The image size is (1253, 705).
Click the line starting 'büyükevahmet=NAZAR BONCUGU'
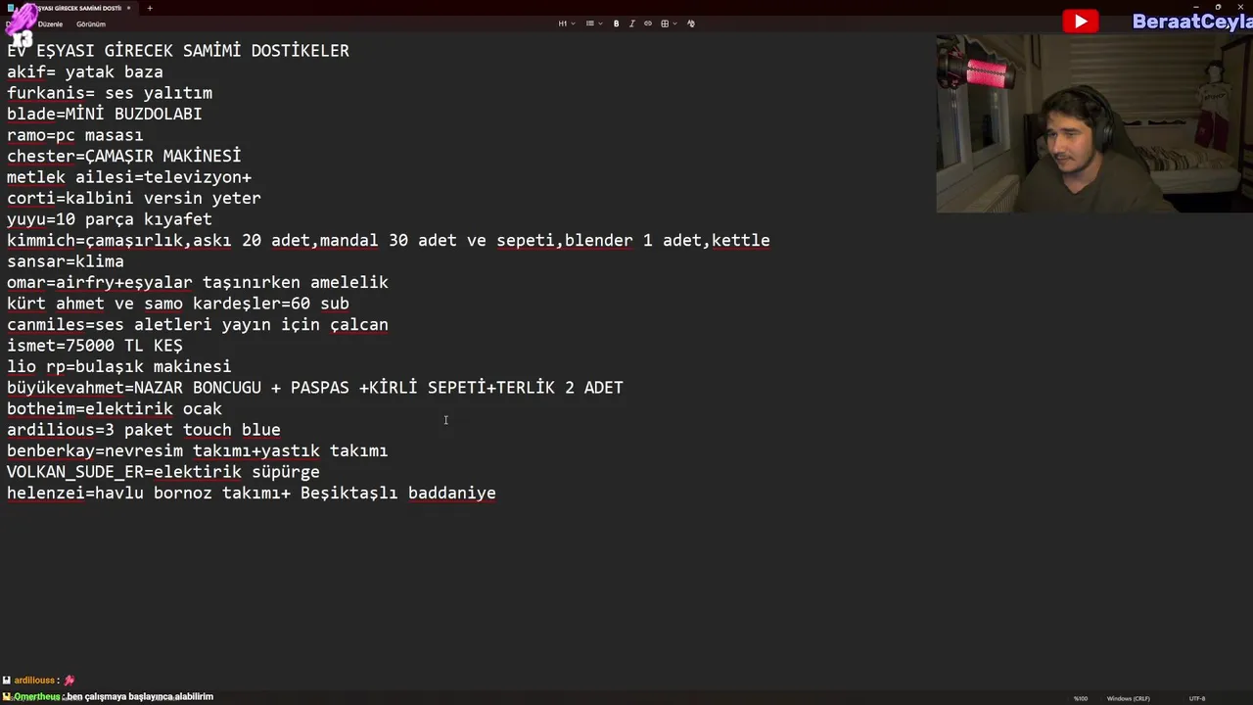point(315,388)
